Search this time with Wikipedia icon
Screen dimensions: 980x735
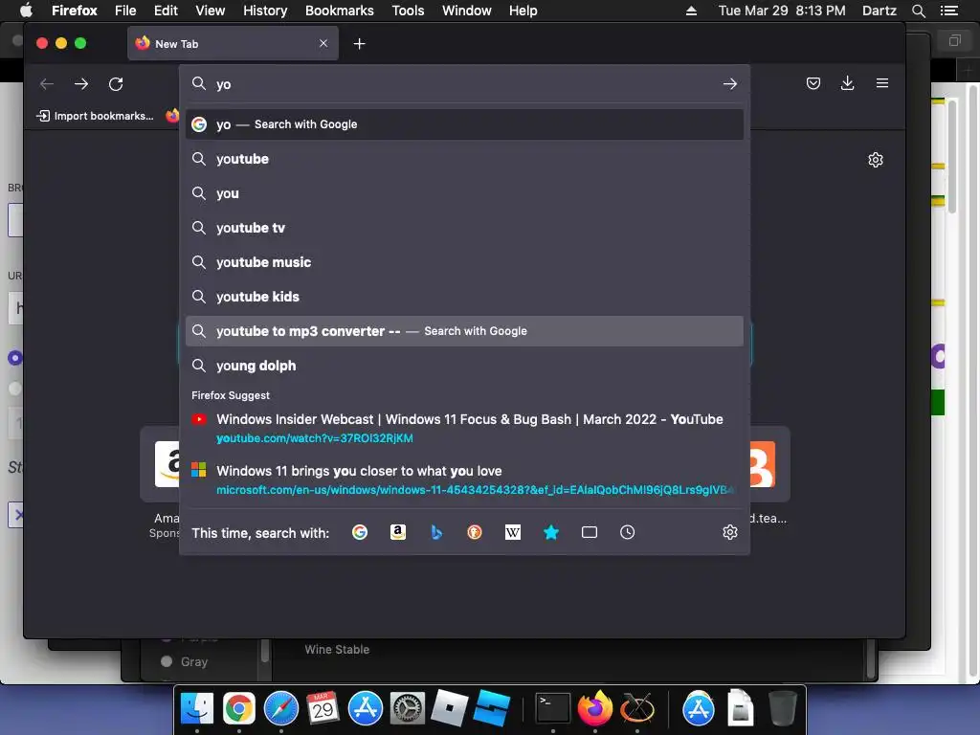point(513,532)
